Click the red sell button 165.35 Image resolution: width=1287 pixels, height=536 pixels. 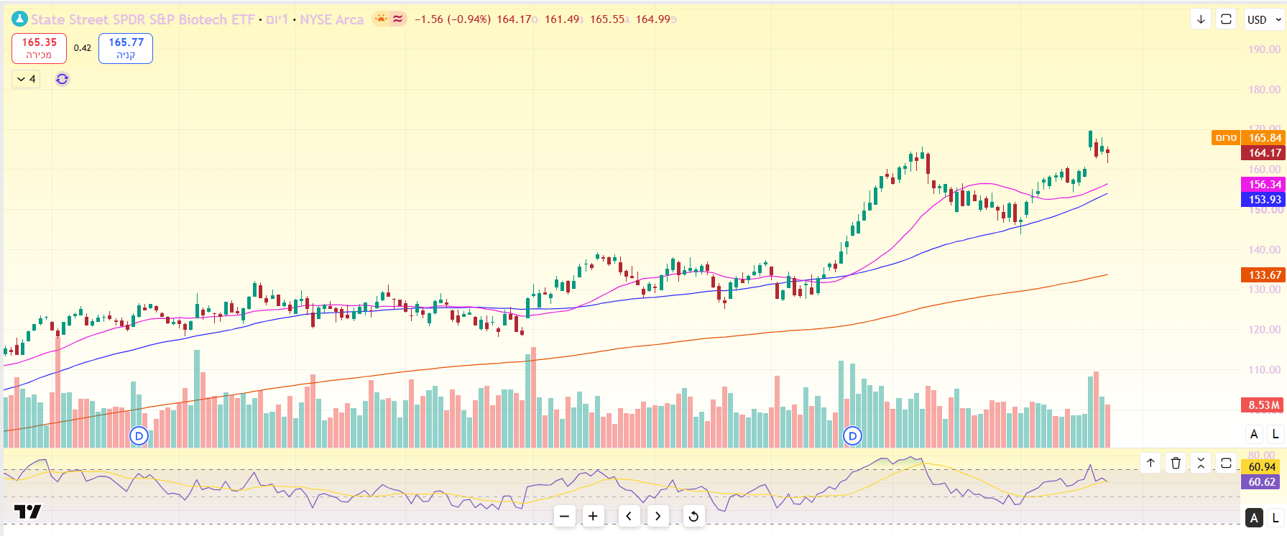pyautogui.click(x=39, y=48)
